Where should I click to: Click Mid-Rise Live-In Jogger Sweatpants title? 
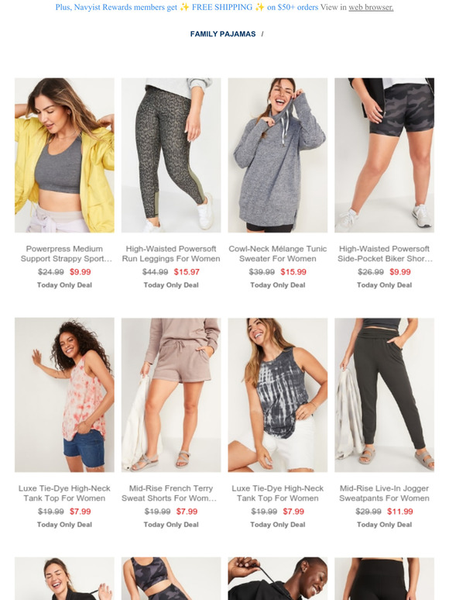point(385,493)
